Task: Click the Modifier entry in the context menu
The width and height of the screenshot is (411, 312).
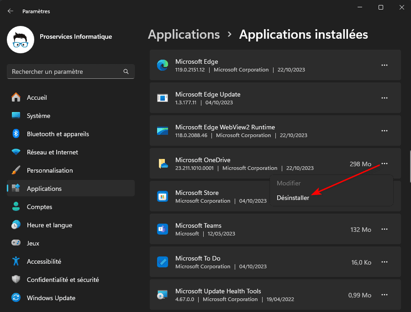Action: [x=289, y=183]
